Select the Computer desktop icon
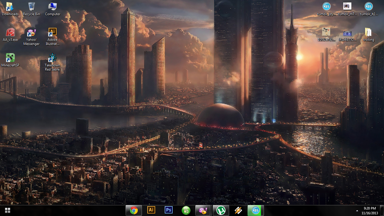 pyautogui.click(x=53, y=9)
